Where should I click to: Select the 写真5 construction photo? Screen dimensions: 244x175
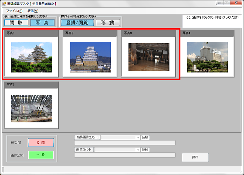pyautogui.click(x=32, y=109)
